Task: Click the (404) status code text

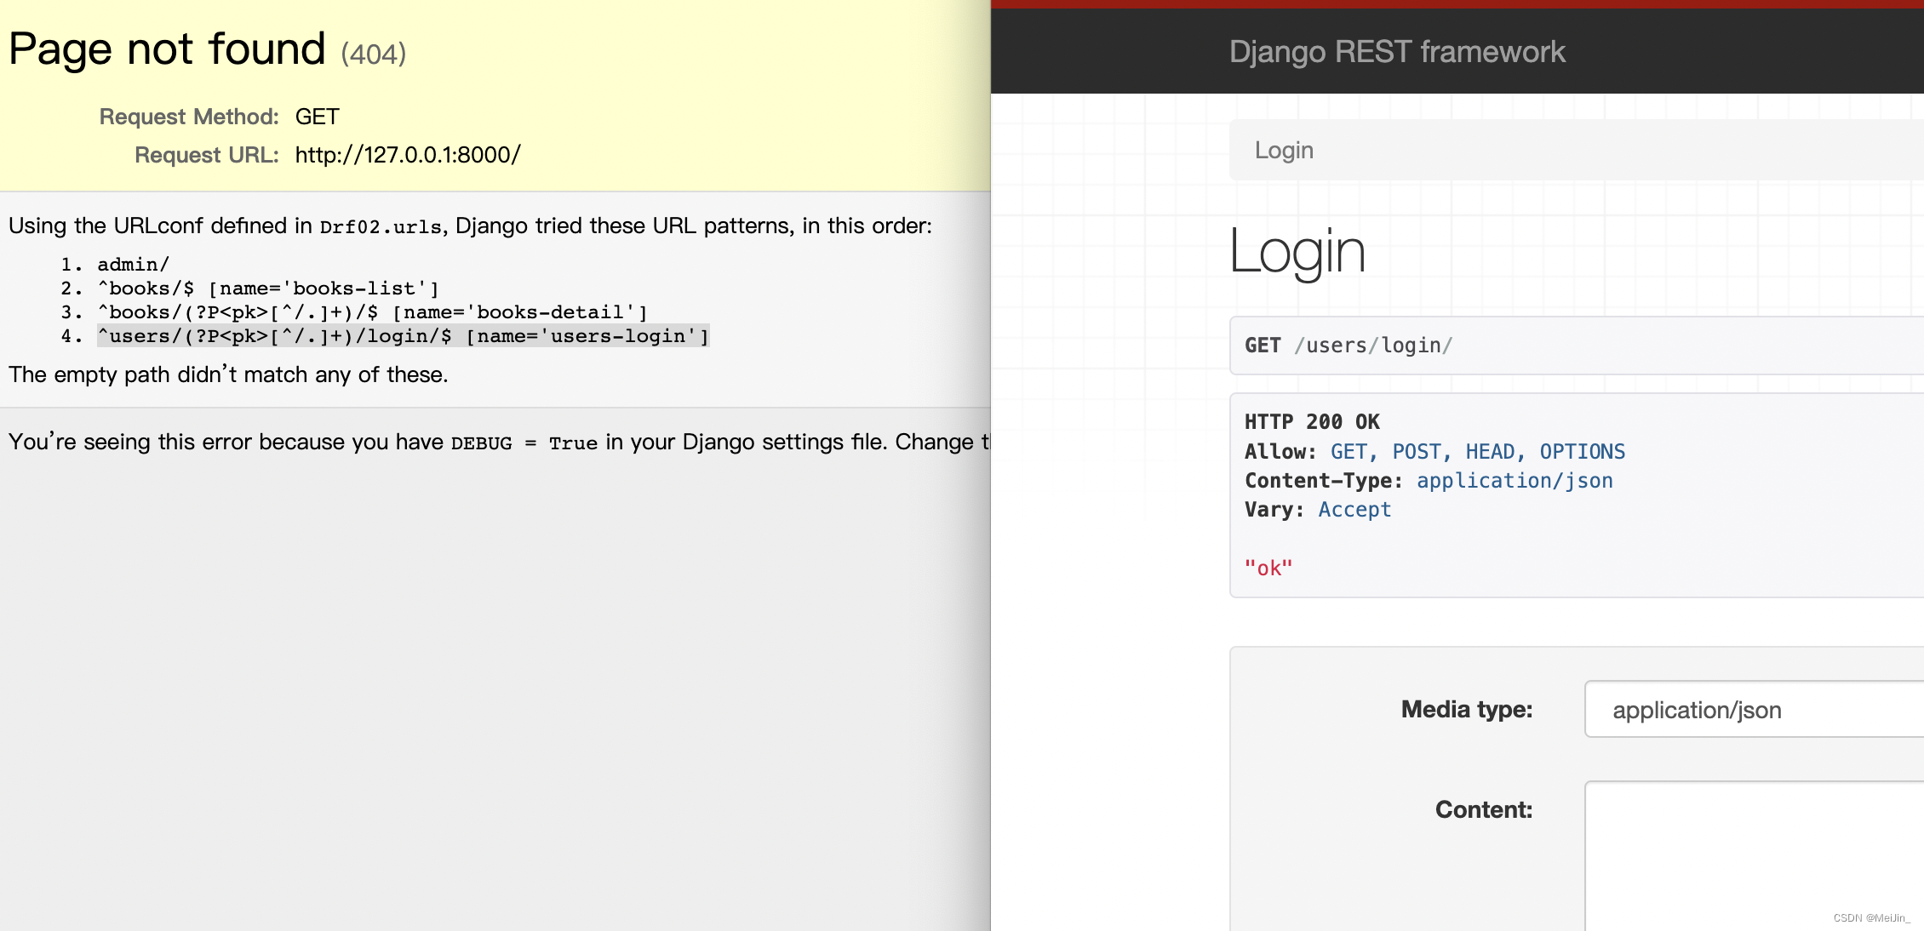Action: [374, 54]
